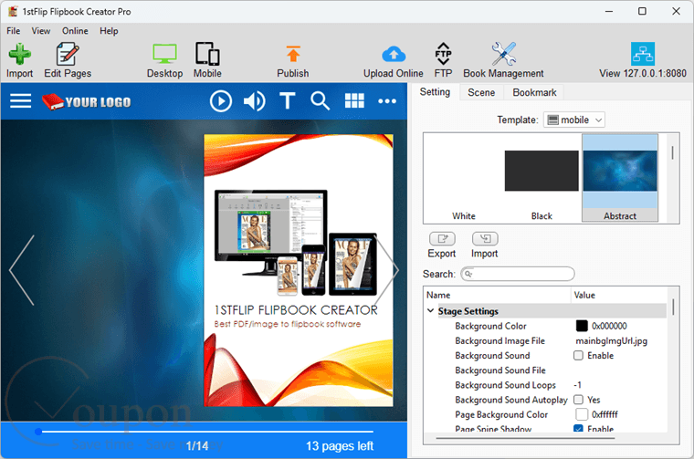Click the 13 pages left text

340,445
